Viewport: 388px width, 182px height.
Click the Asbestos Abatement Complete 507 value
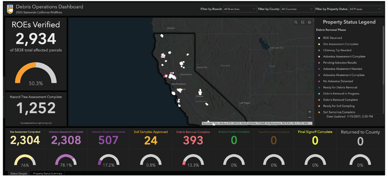coord(108,141)
